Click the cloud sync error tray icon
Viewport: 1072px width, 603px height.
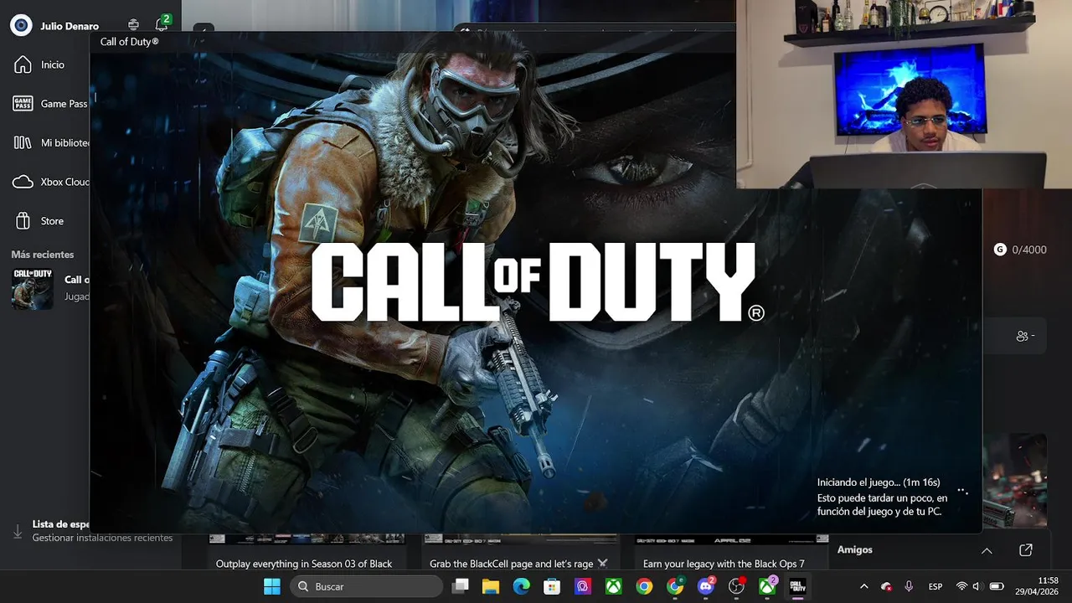tap(886, 586)
